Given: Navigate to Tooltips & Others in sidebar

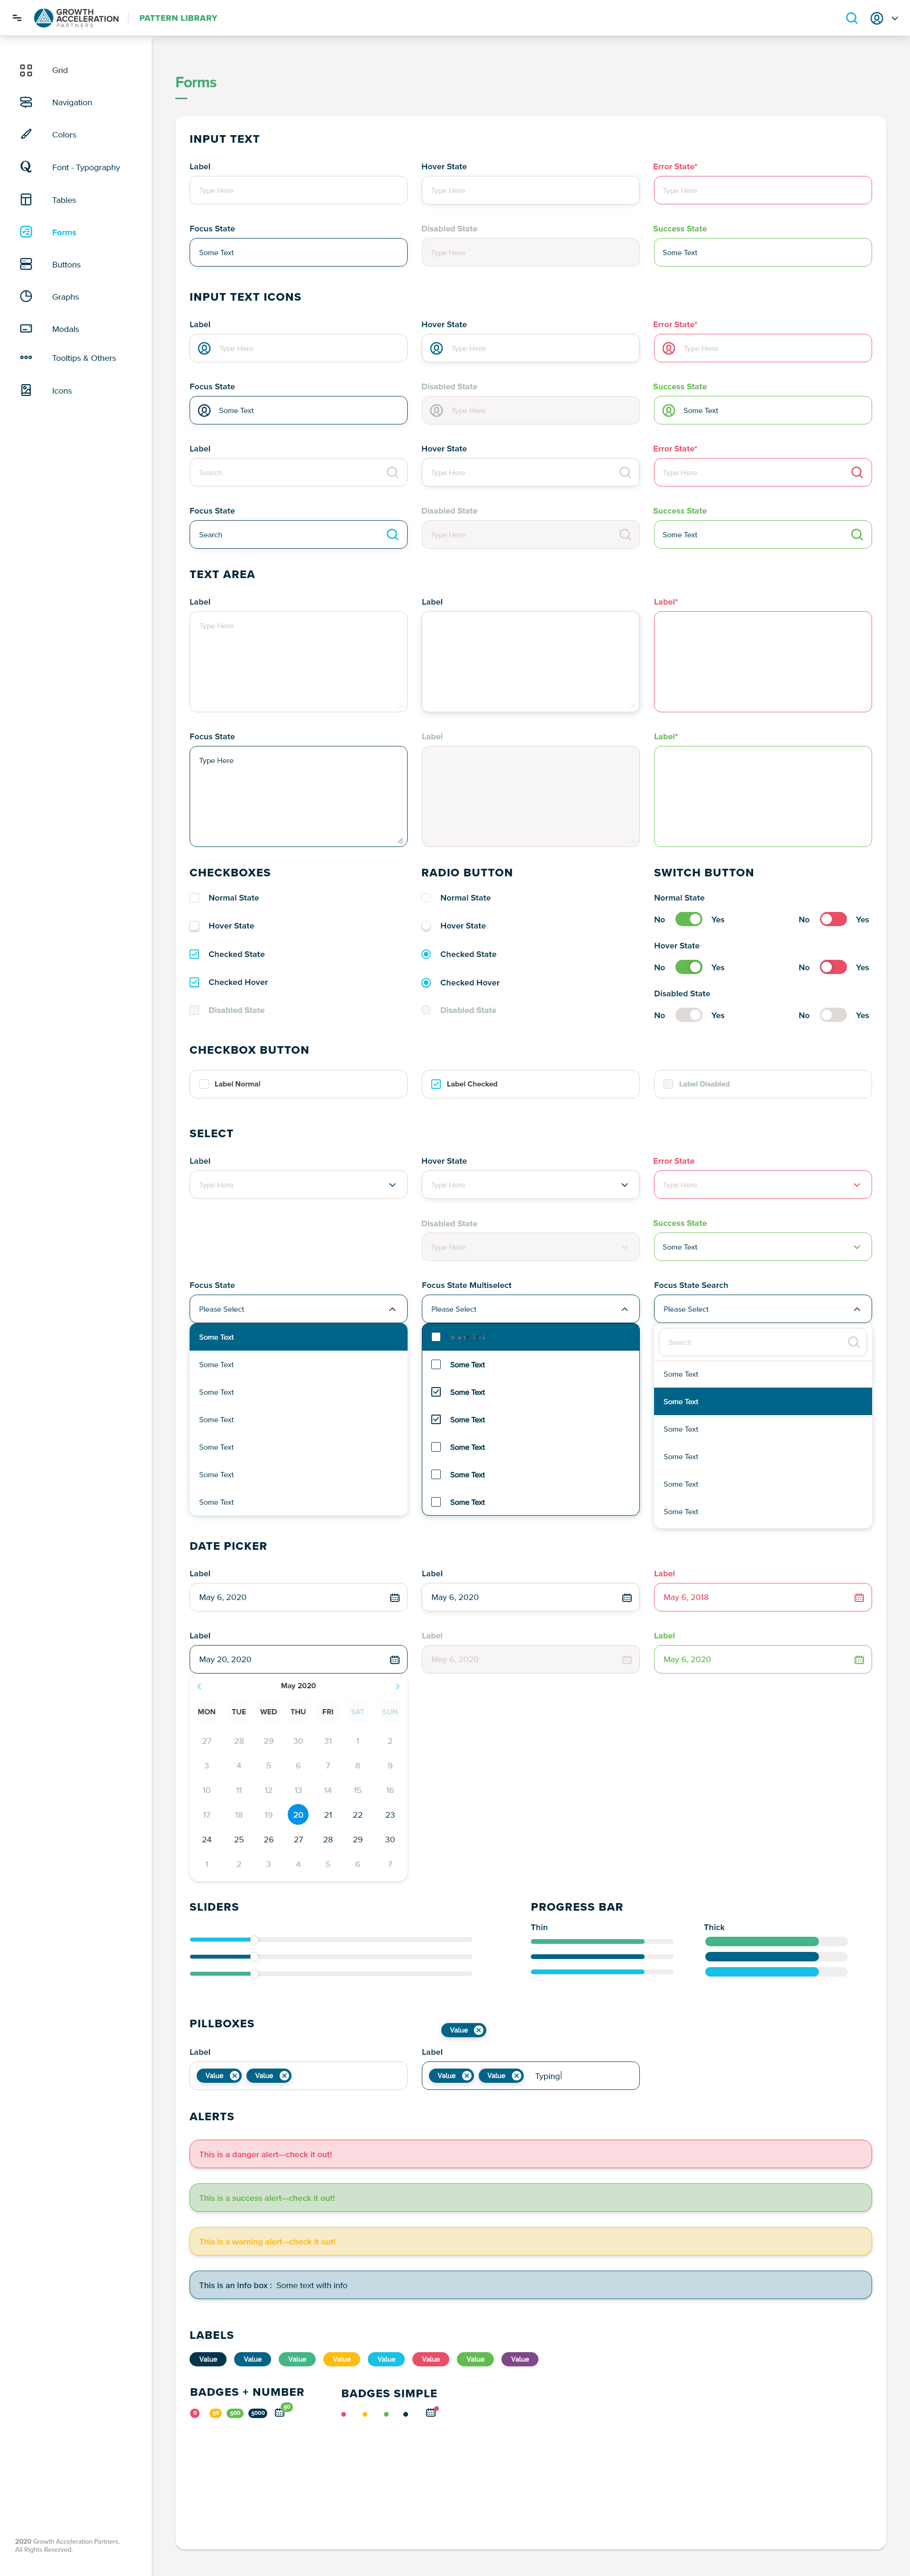Looking at the screenshot, I should (x=84, y=358).
